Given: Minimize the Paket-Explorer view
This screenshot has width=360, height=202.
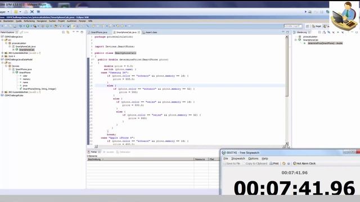Looking at the screenshot, I should coord(78,32).
